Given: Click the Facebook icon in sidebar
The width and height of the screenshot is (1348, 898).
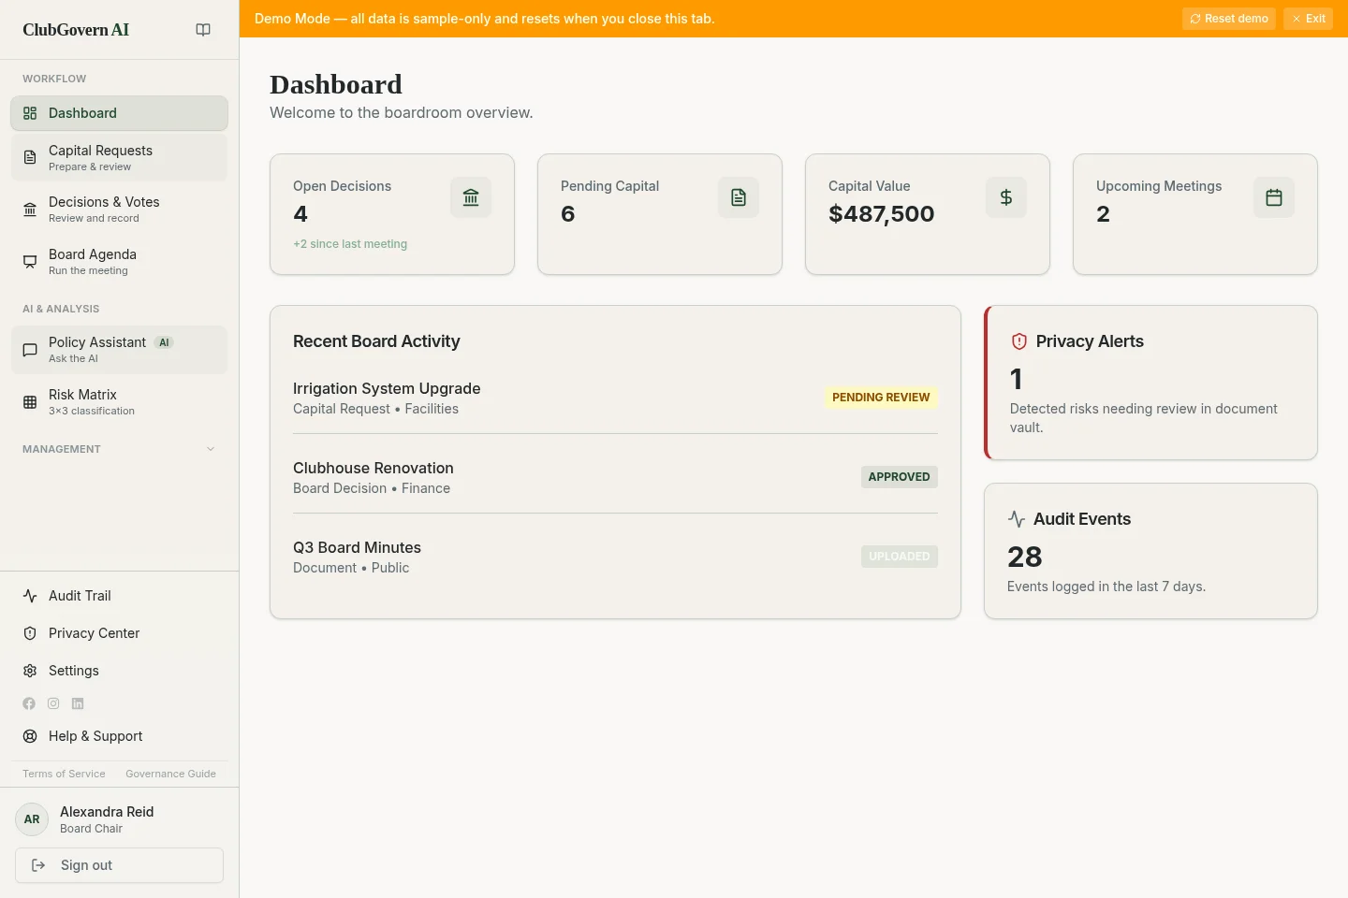Looking at the screenshot, I should (x=29, y=703).
